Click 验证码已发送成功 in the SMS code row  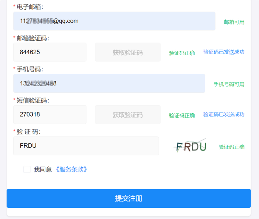(x=224, y=114)
